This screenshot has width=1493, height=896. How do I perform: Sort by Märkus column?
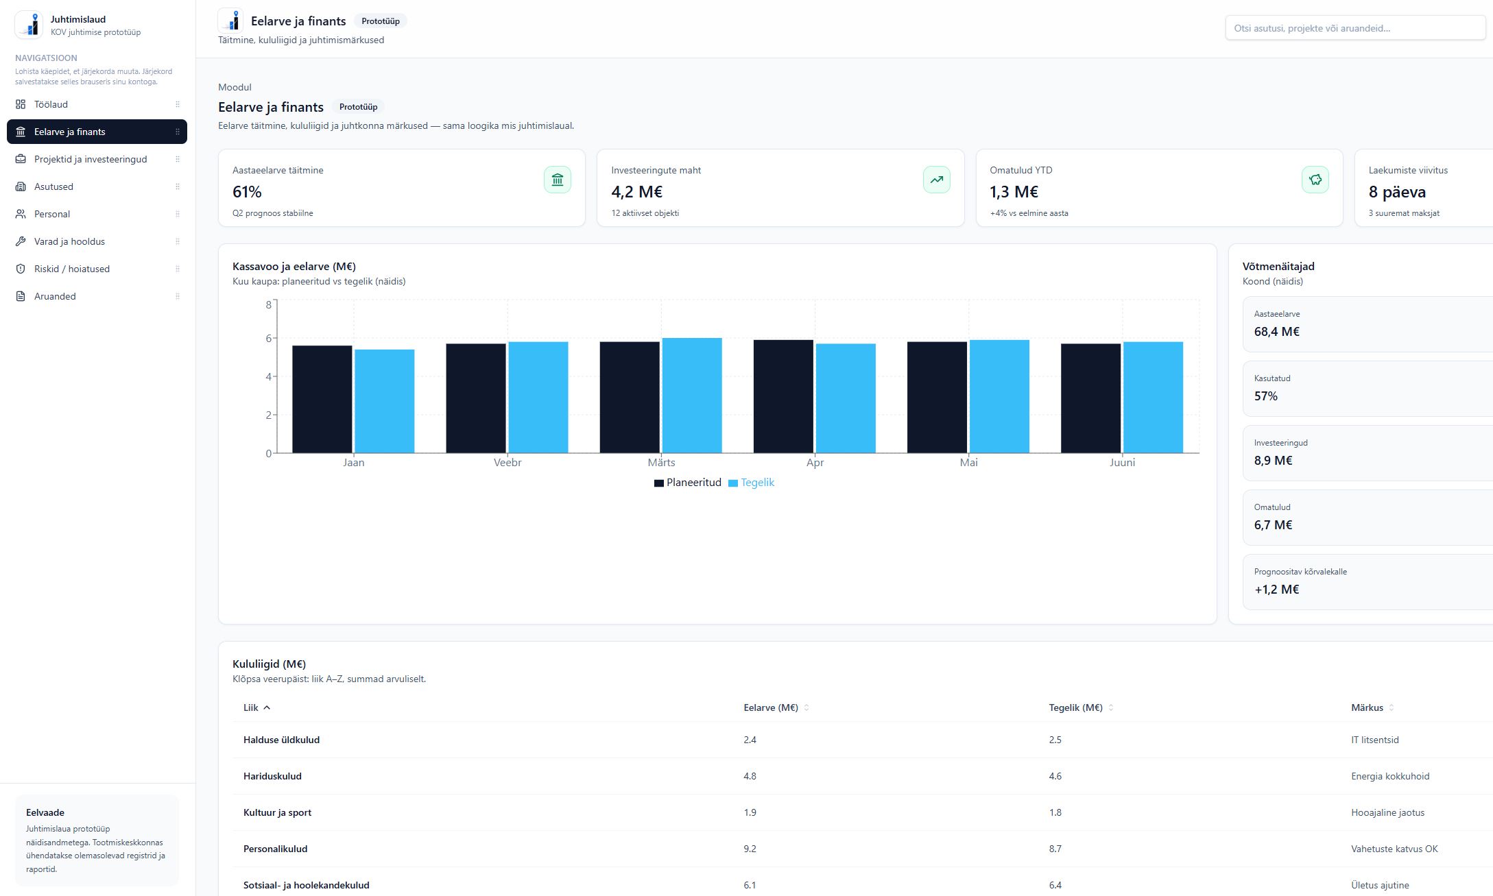point(1372,707)
